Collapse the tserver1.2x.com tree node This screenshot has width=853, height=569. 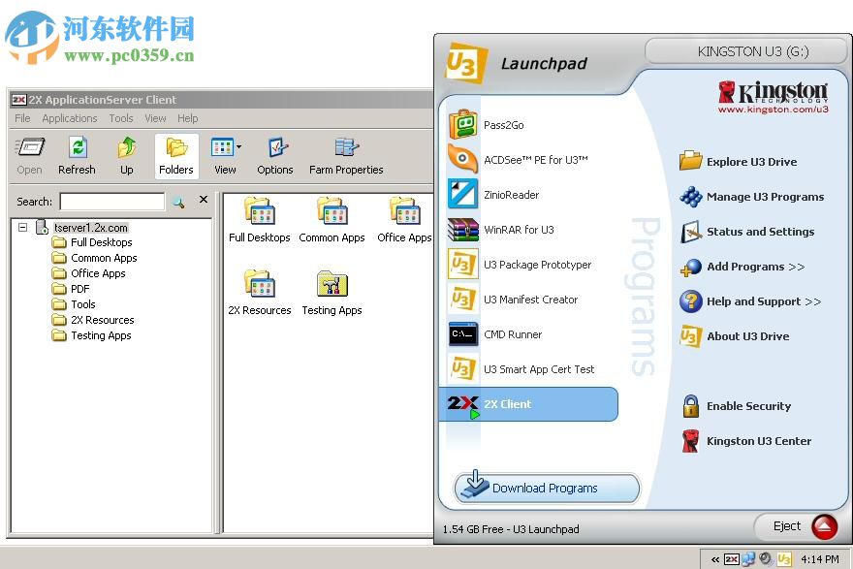point(22,227)
